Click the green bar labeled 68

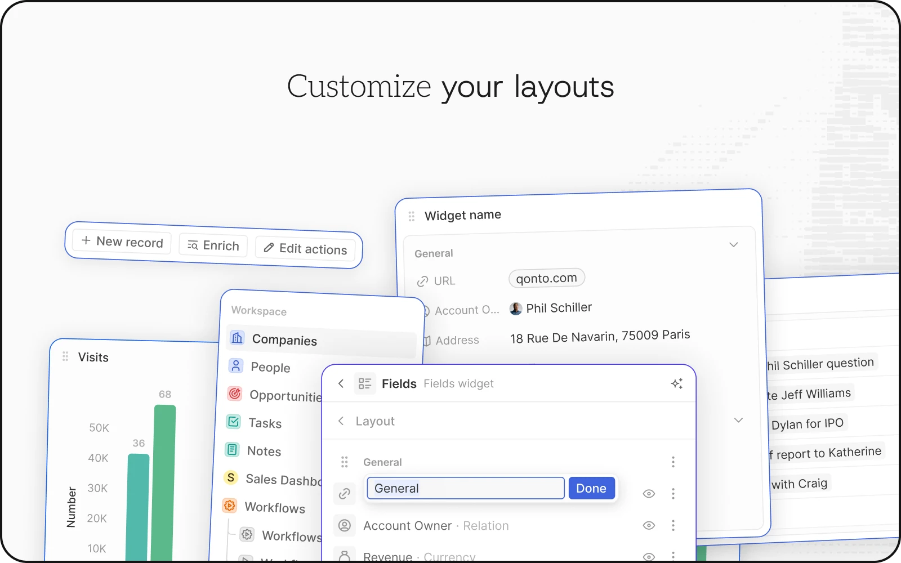click(164, 483)
